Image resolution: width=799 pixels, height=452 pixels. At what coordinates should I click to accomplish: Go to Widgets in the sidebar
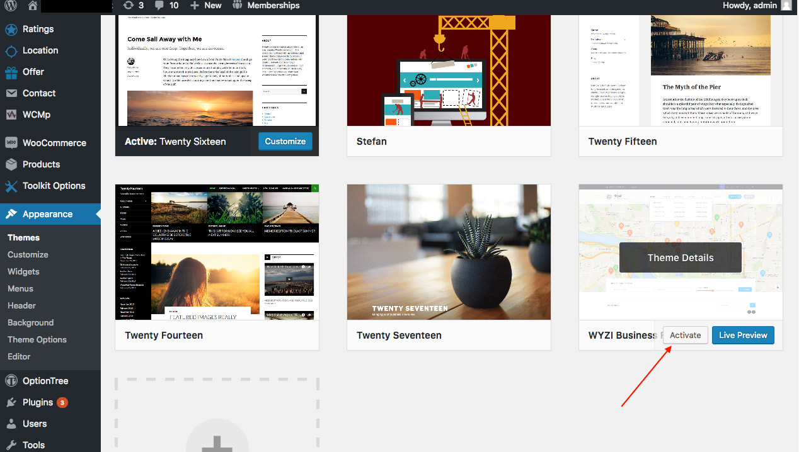pos(23,271)
